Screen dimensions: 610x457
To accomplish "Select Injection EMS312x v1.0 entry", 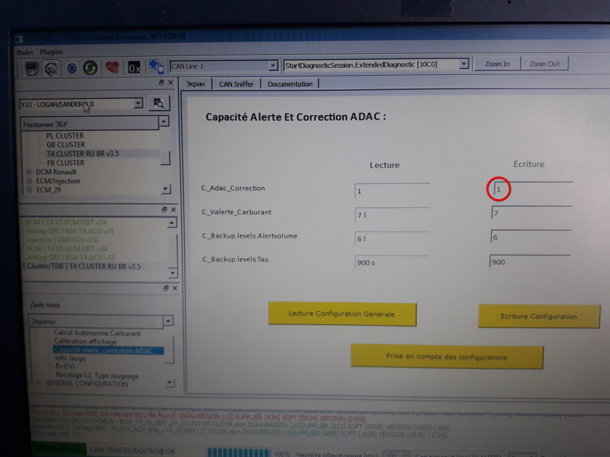I will [x=60, y=240].
